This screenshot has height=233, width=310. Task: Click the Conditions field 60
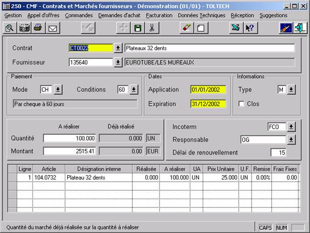click(x=123, y=89)
